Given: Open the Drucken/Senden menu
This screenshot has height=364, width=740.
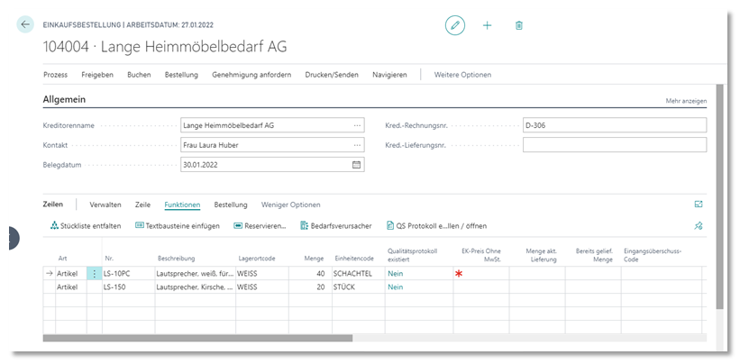Looking at the screenshot, I should (x=332, y=75).
